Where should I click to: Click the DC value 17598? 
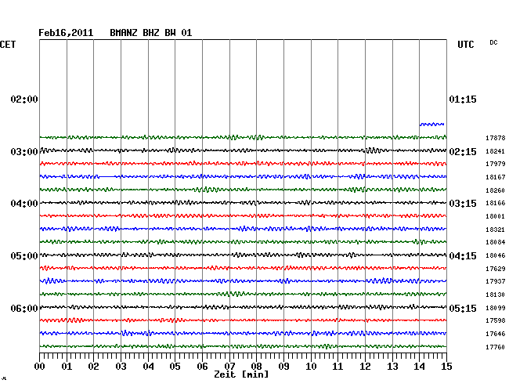coord(496,320)
